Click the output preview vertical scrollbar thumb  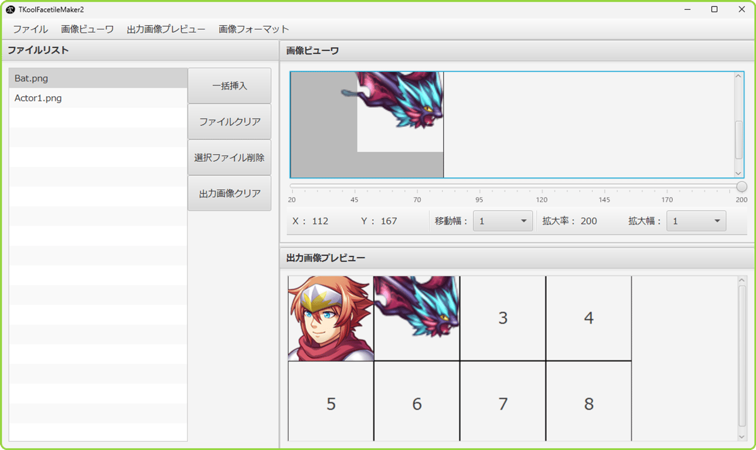coord(743,356)
